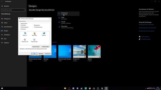The width and height of the screenshot is (161, 90).
Task: Select the Papierkorb (voll) icon
Action: pos(25,40)
